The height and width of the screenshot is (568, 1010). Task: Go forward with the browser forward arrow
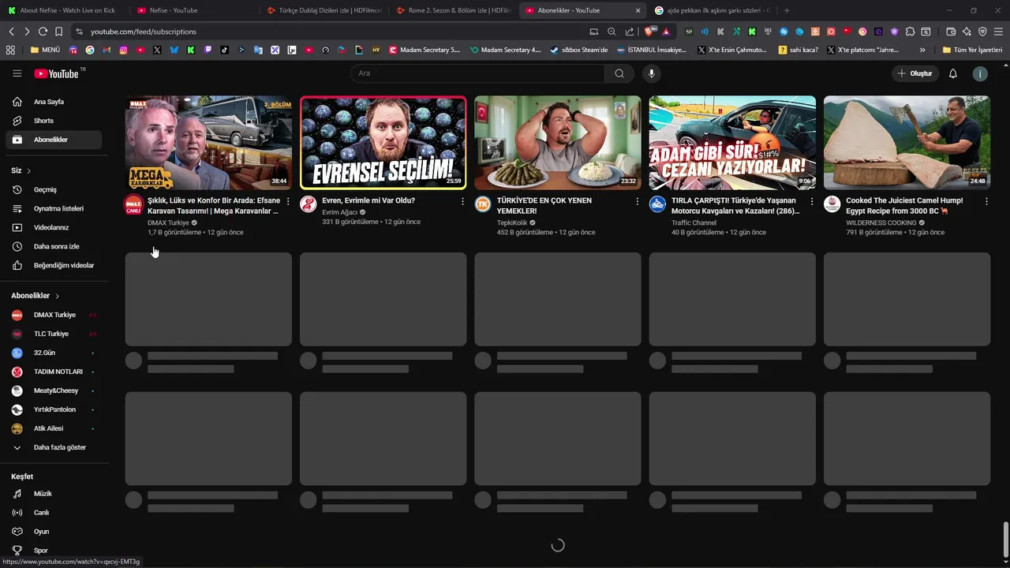[27, 32]
